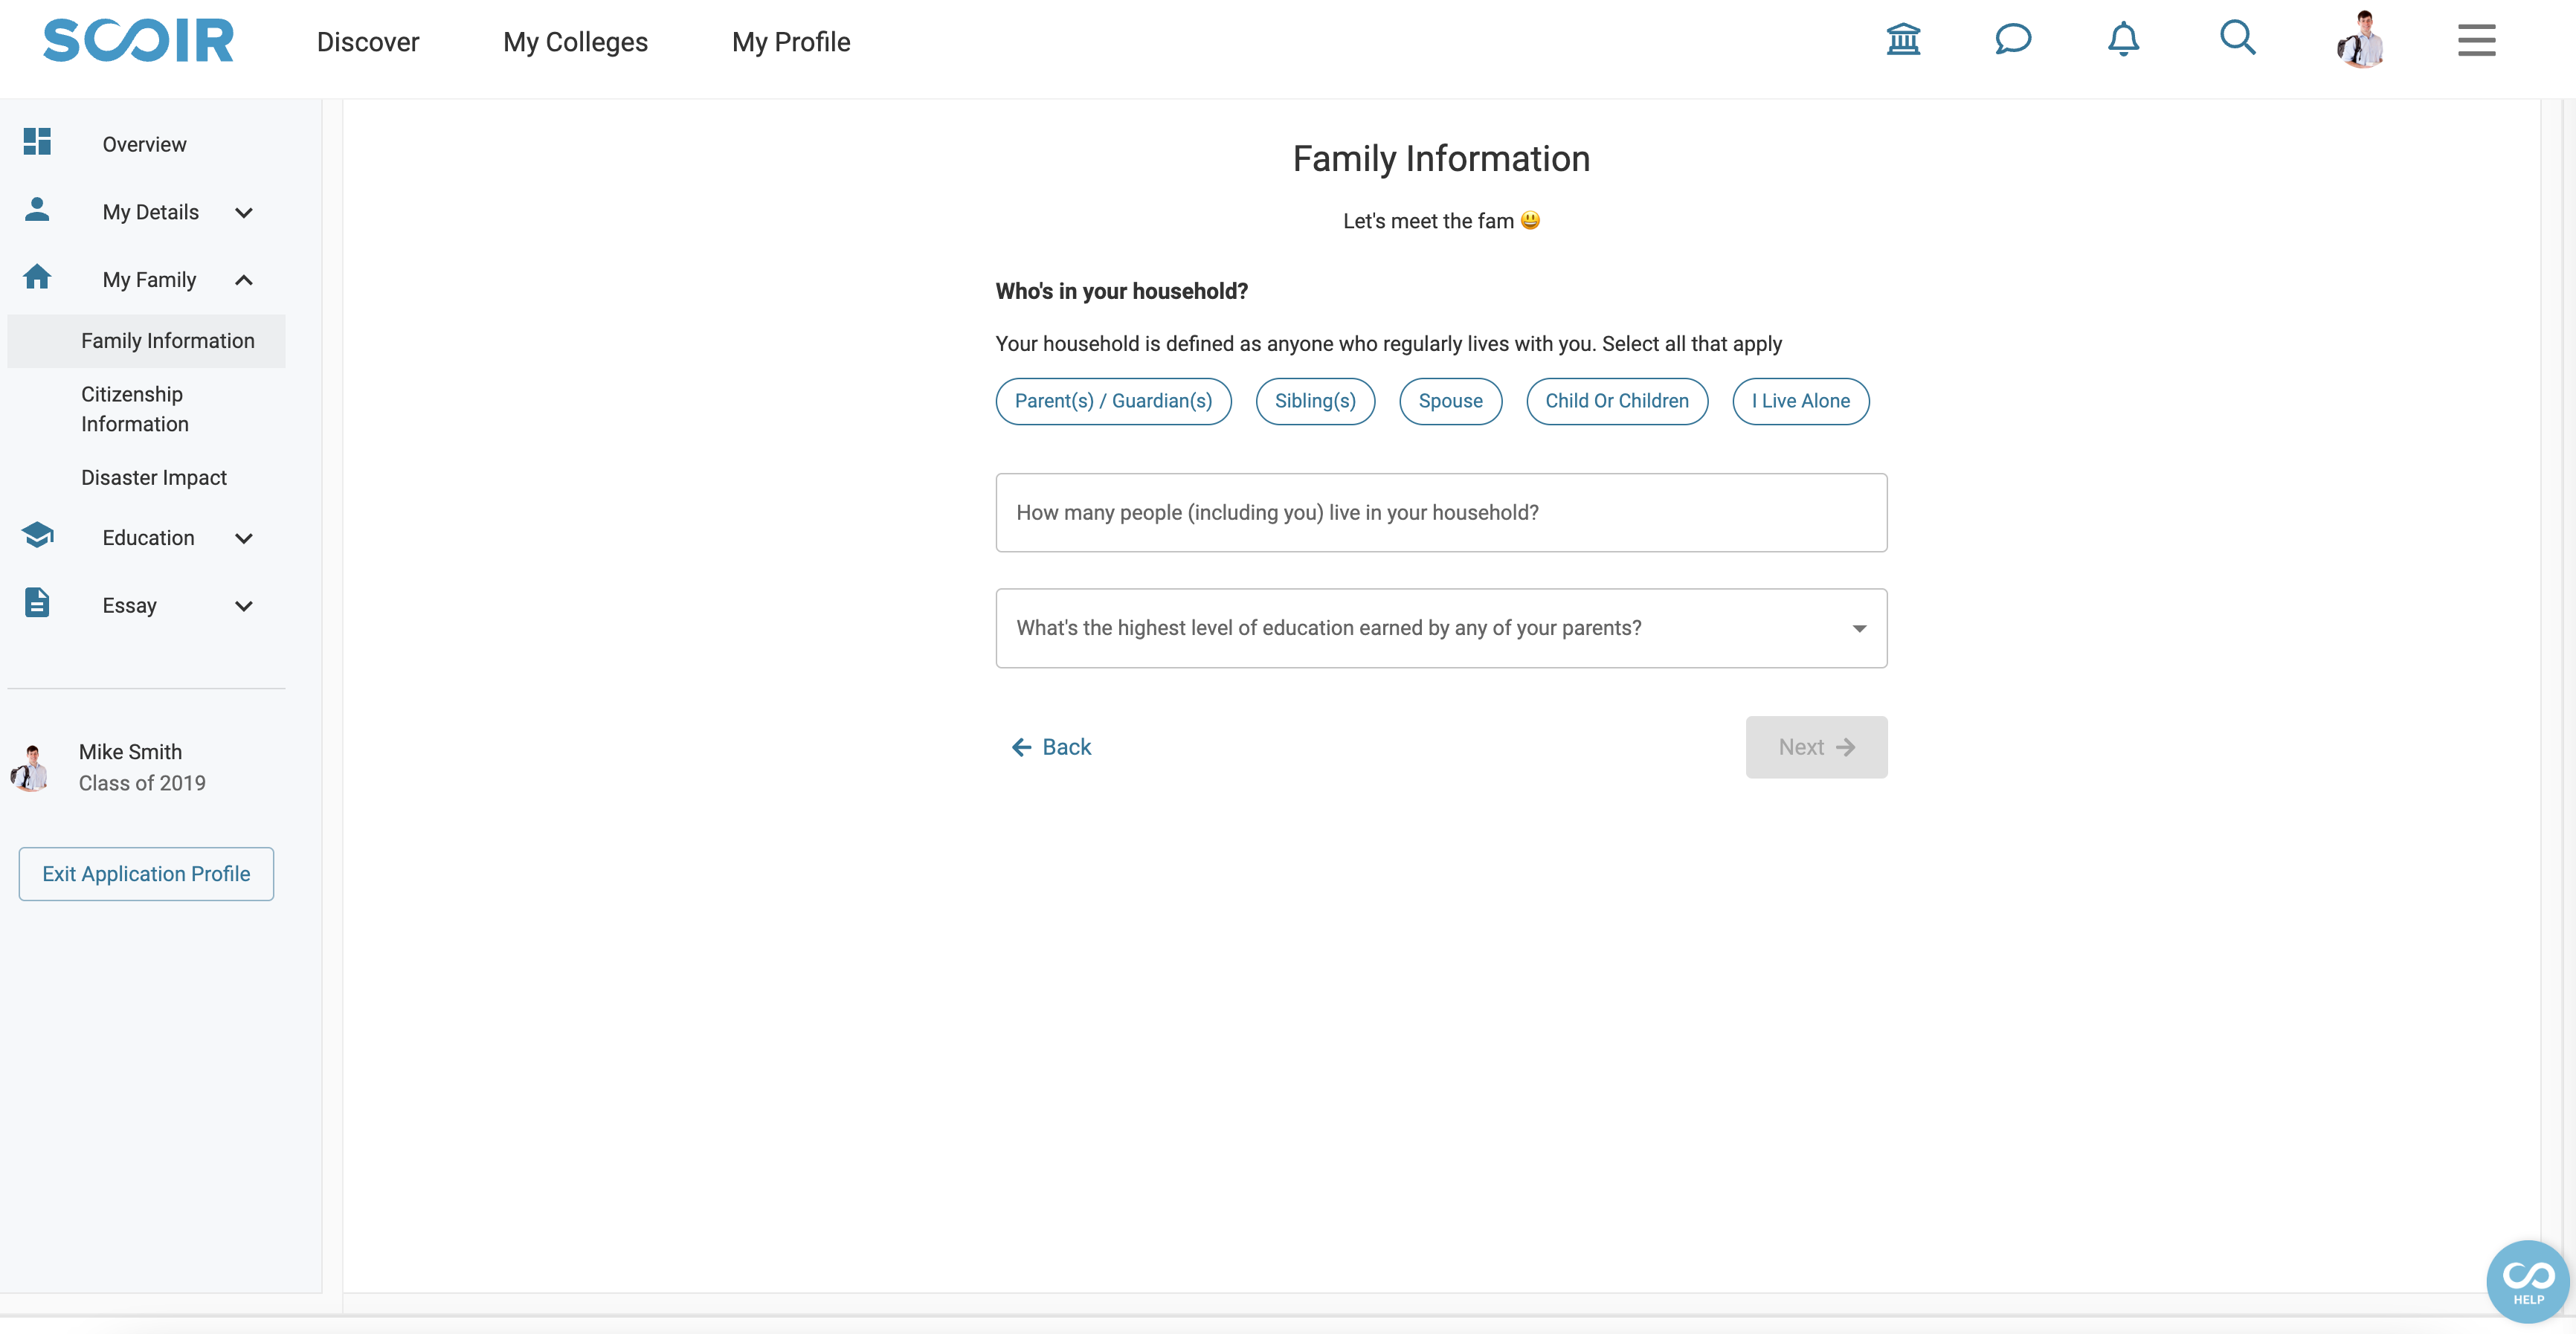
Task: Open Citizenship Information in the sidebar
Action: [135, 409]
